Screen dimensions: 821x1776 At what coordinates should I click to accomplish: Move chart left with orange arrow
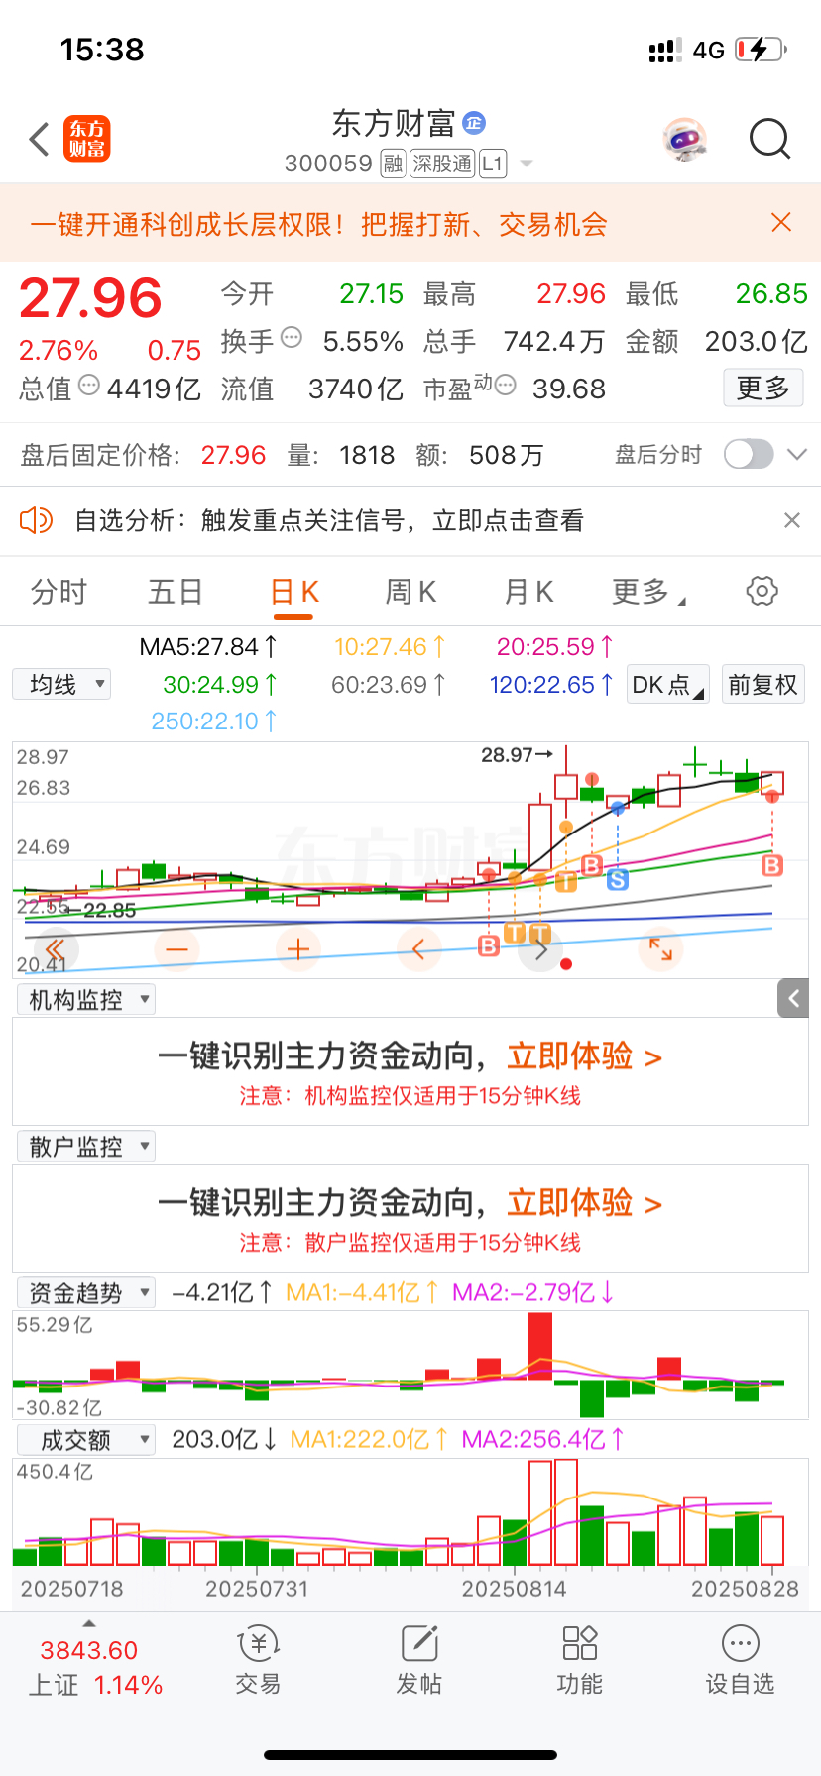418,949
